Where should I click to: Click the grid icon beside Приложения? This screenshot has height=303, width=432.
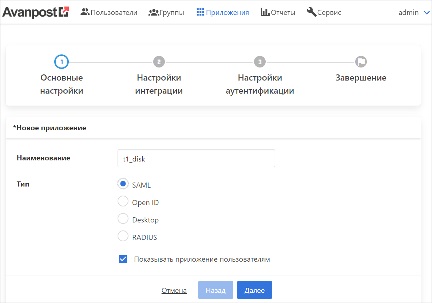[x=200, y=12]
